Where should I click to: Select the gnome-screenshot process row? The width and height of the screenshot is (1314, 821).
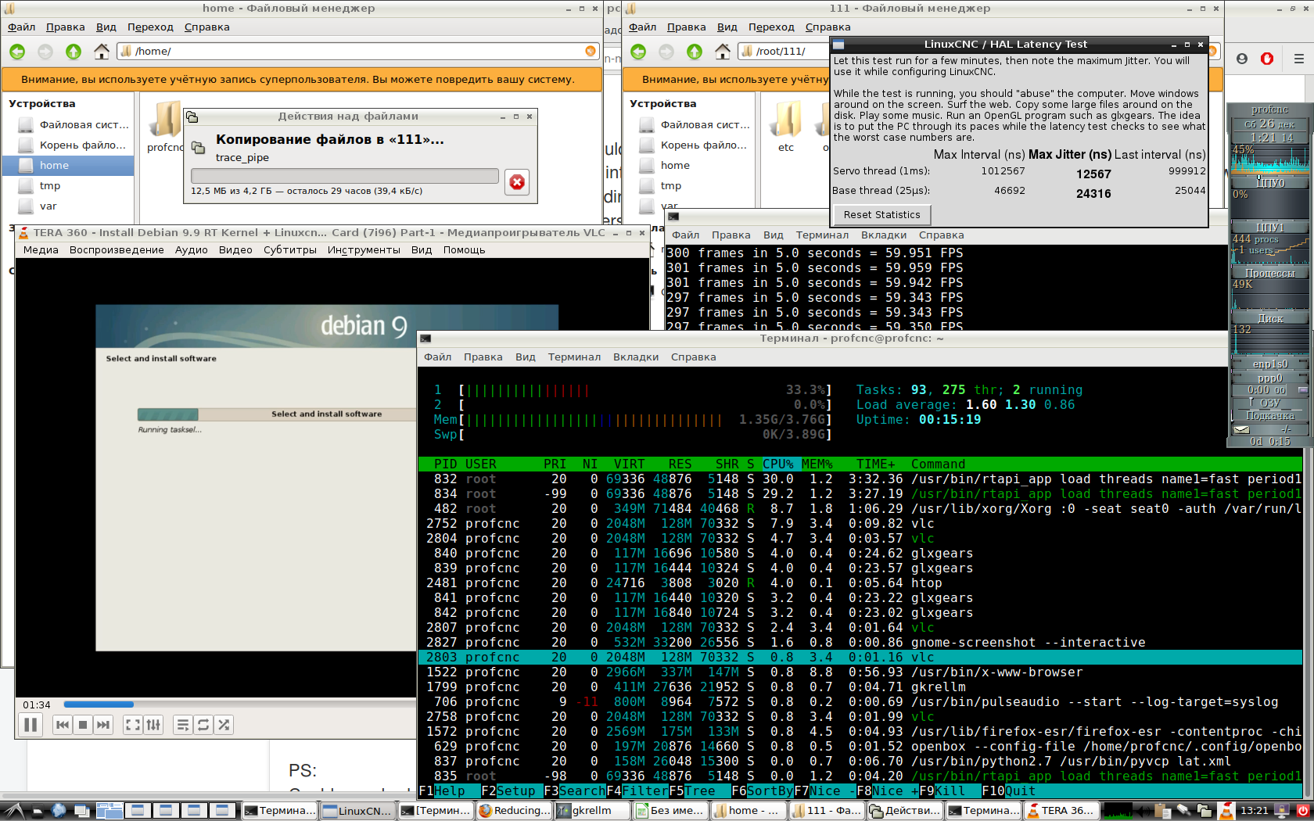(860, 643)
